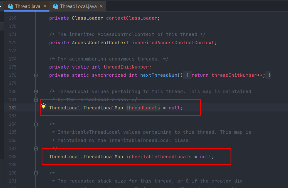Click the fold marker beside line 181
This screenshot has width=288, height=188.
[x=36, y=99]
